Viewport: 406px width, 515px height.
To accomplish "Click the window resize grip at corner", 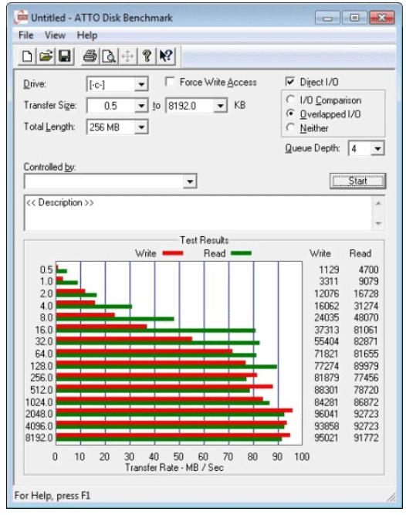I will (391, 497).
